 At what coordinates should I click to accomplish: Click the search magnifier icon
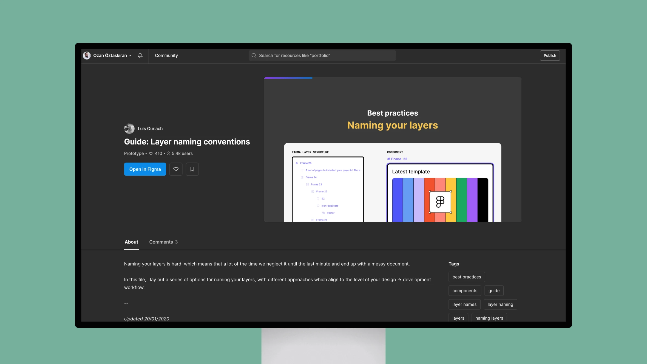point(254,55)
